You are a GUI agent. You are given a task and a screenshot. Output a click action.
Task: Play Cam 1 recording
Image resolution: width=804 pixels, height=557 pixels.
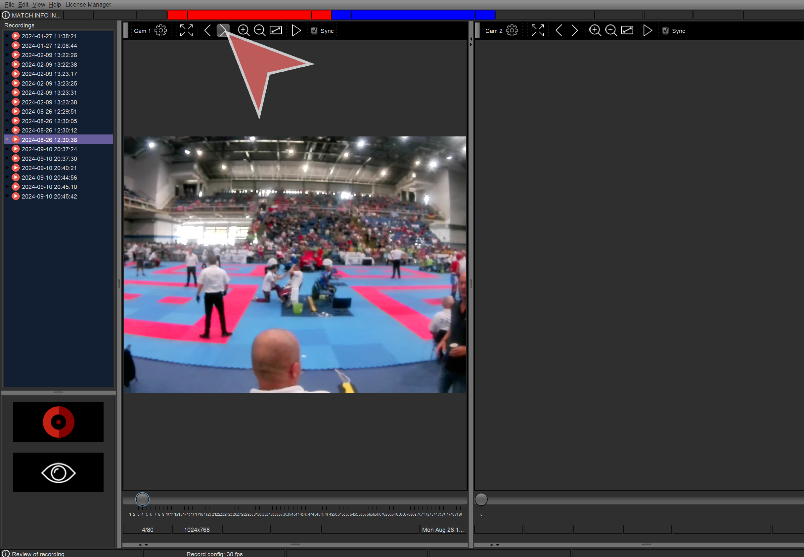[x=296, y=31]
